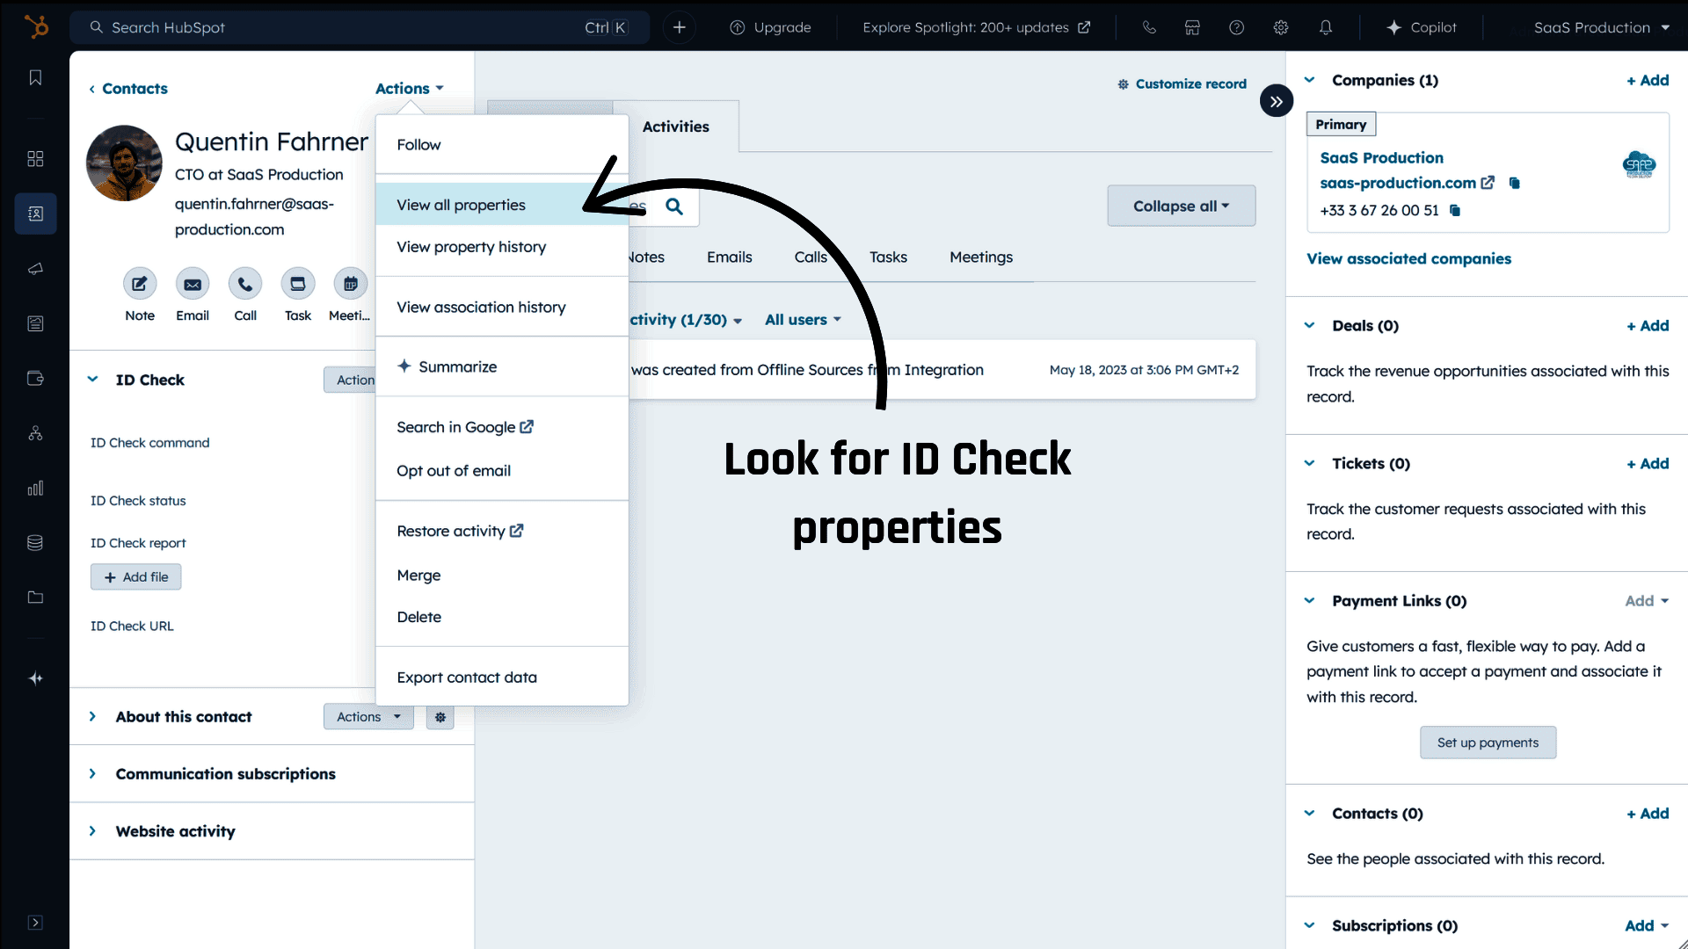Screen dimensions: 1688x949
Task: Open the Collapse all dropdown
Action: [x=1181, y=206]
